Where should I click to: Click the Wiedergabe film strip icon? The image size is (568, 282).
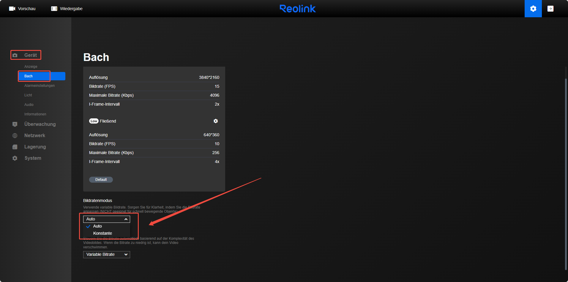[x=54, y=9]
